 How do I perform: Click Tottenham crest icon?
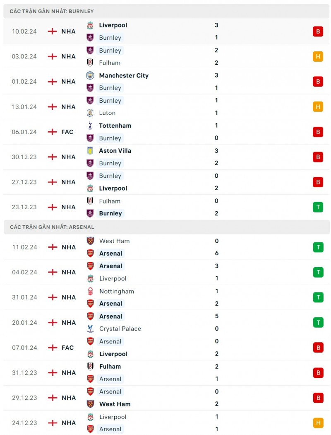90,126
